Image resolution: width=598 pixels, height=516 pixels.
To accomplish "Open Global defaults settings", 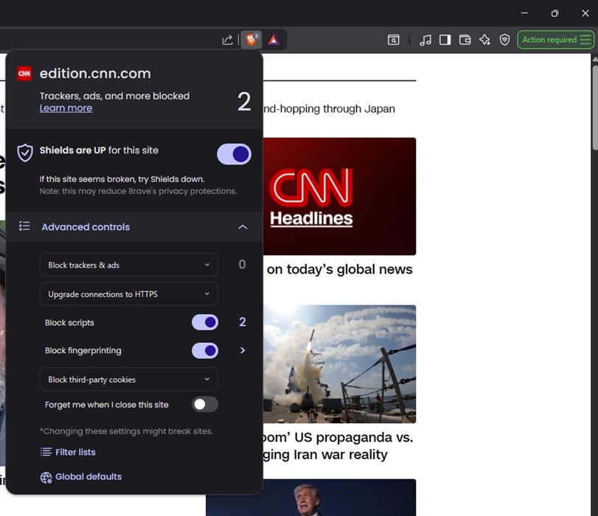I will tap(88, 477).
